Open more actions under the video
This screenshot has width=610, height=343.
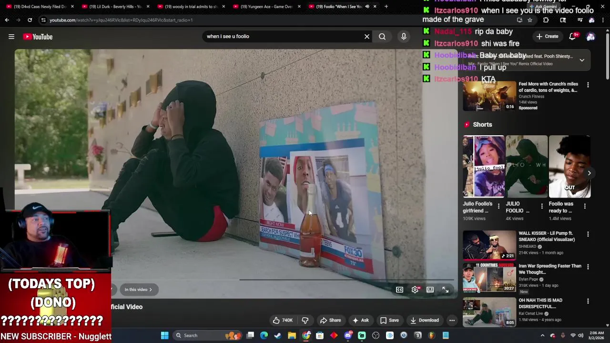(452, 320)
